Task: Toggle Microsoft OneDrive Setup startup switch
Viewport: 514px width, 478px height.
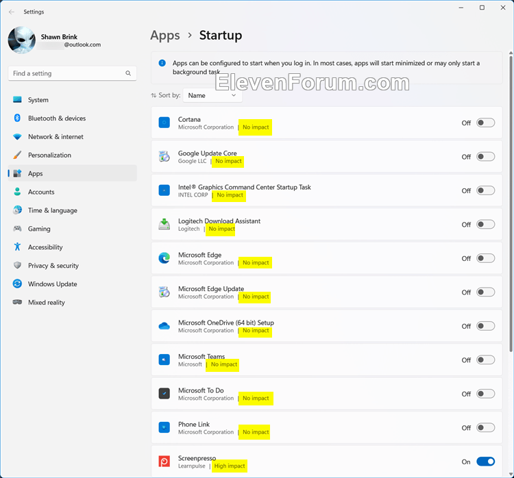Action: click(x=485, y=326)
